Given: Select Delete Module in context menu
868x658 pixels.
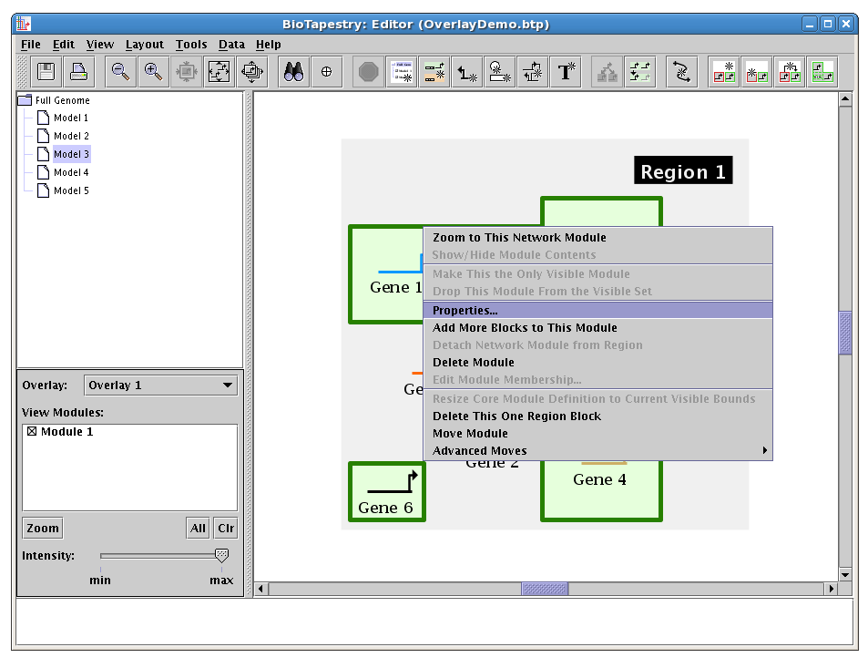Looking at the screenshot, I should click(473, 363).
